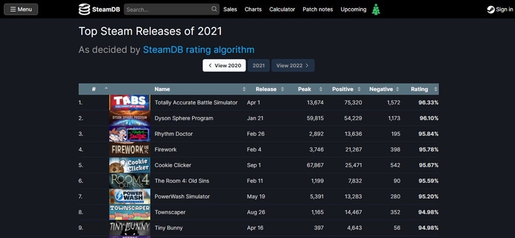Image resolution: width=515 pixels, height=238 pixels.
Task: Sort table by Peak column
Action: [304, 89]
